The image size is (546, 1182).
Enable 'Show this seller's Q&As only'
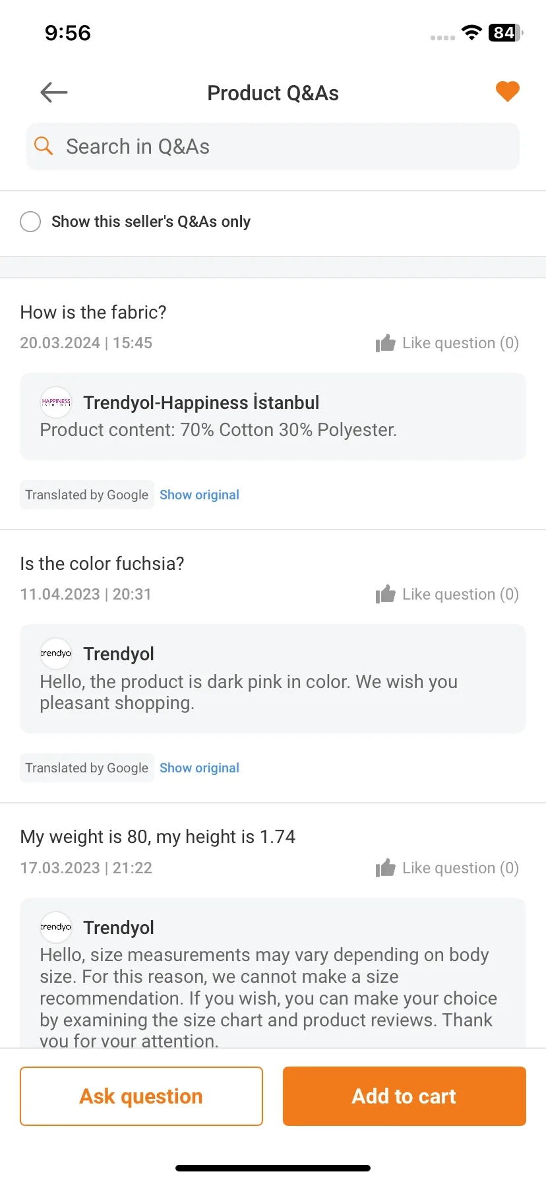(30, 222)
